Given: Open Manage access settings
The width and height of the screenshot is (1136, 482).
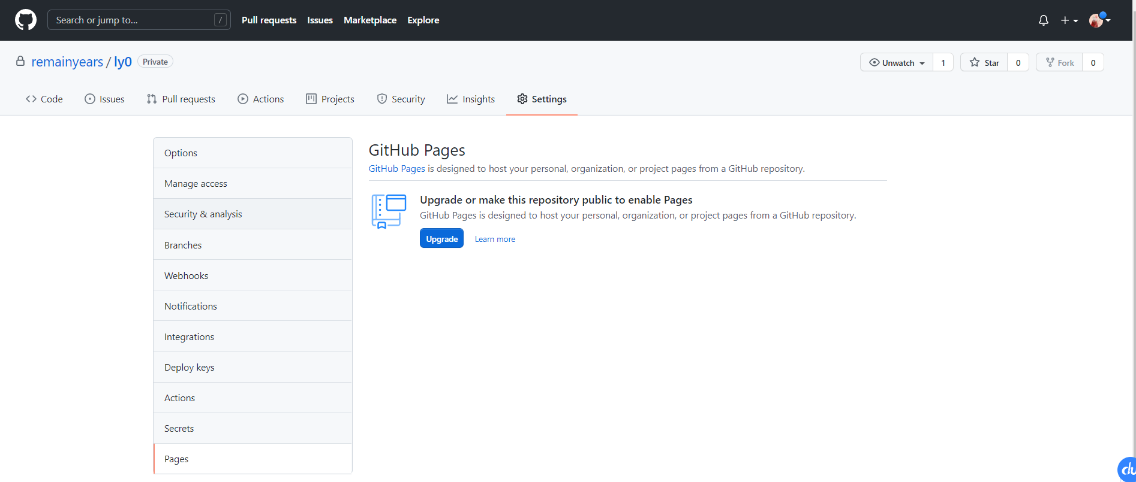Looking at the screenshot, I should pos(253,183).
